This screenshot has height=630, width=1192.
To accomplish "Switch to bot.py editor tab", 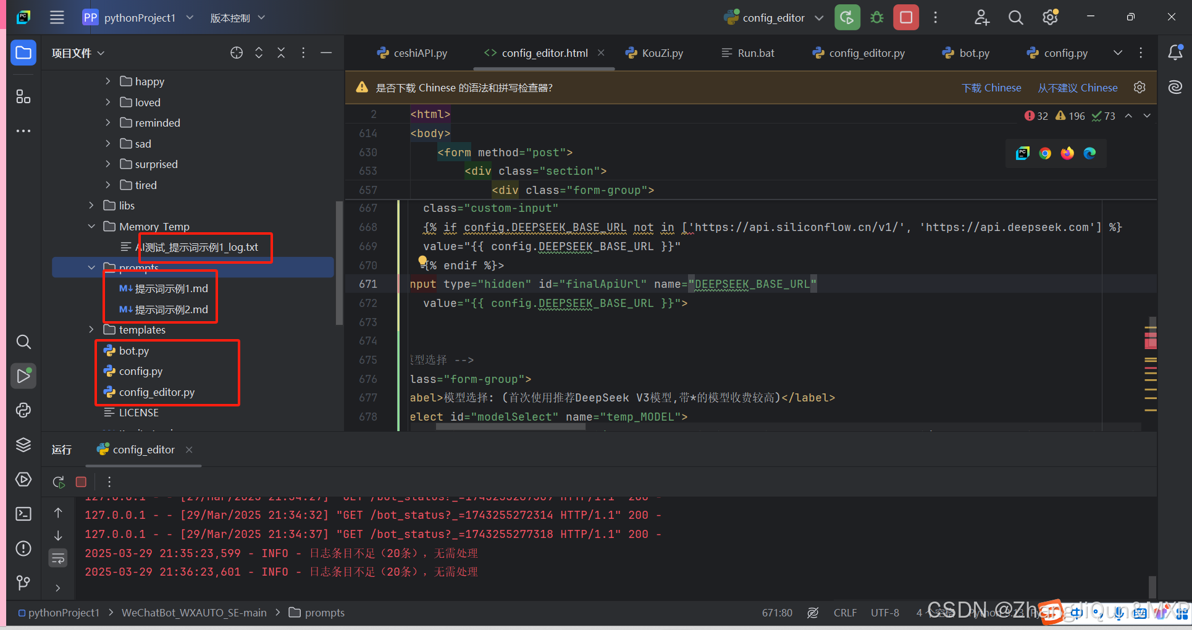I will [965, 53].
